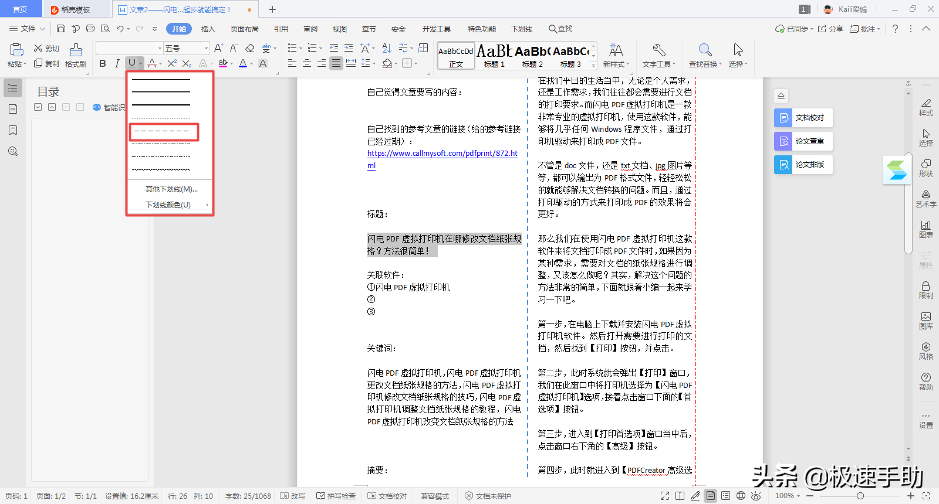Screen dimensions: 939x504
Task: Click the strikethrough icon
Action: (x=152, y=63)
